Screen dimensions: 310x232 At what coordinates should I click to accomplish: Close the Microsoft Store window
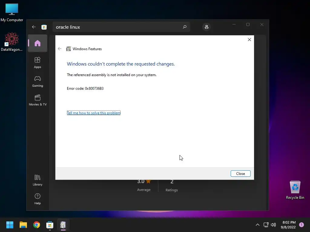pyautogui.click(x=262, y=24)
